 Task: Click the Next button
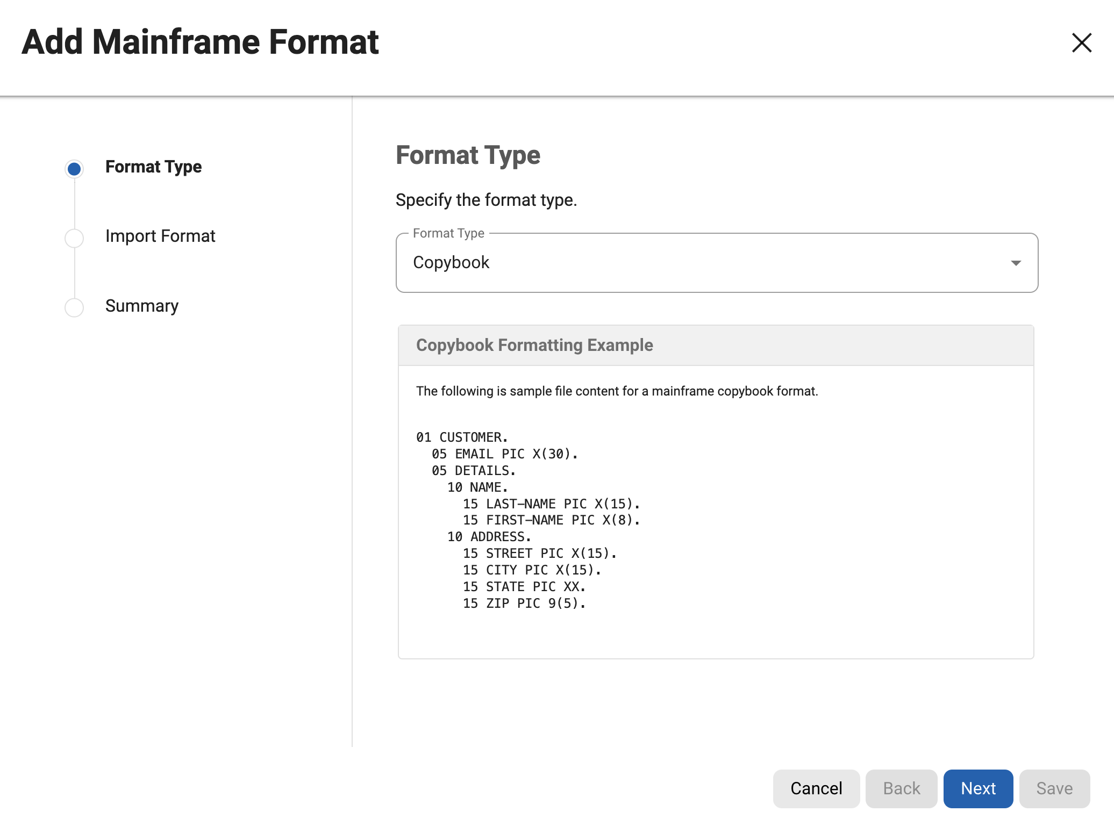pos(977,788)
